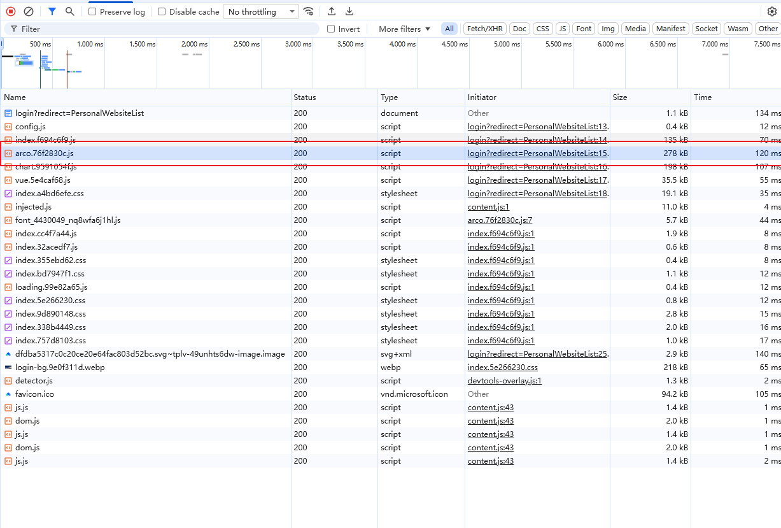
Task: Open the No throttling dropdown
Action: (260, 11)
